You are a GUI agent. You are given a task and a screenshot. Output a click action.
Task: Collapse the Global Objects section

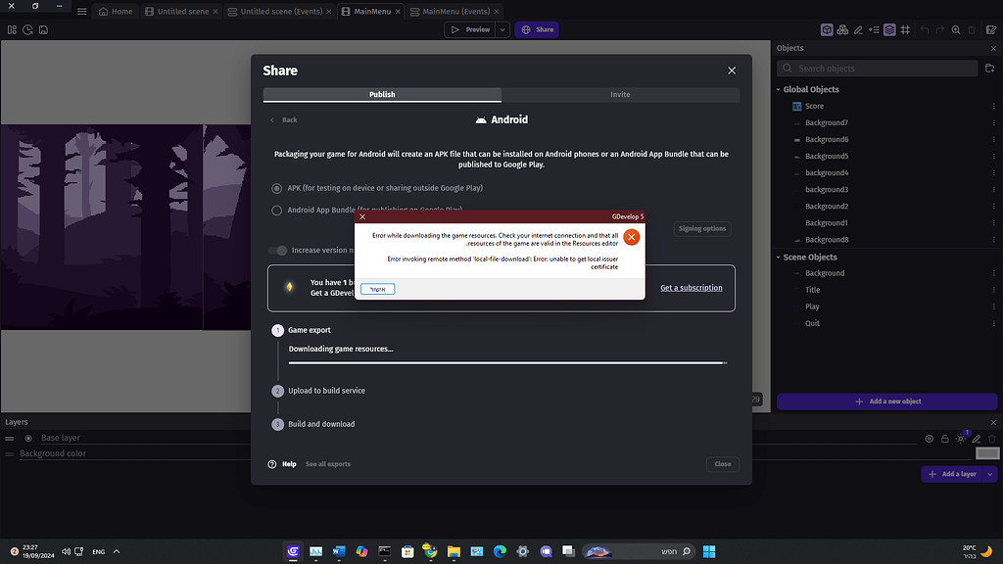[x=779, y=89]
